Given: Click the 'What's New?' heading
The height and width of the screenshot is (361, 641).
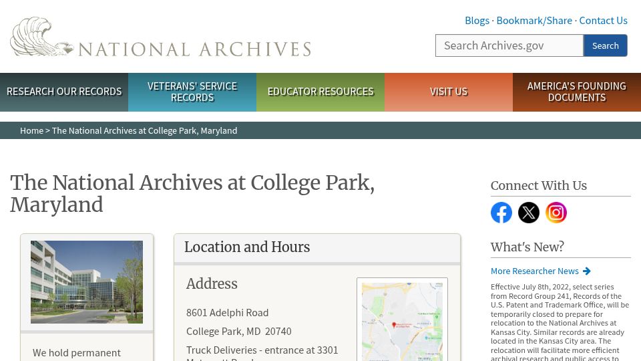Looking at the screenshot, I should 527,247.
